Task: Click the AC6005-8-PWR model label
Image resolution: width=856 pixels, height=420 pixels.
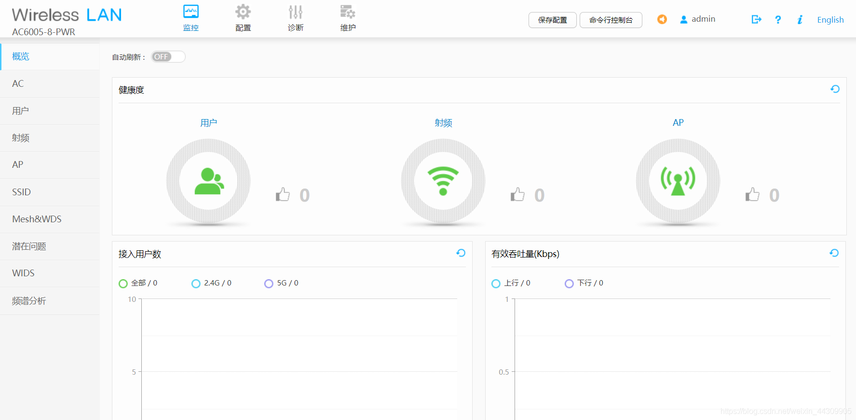Action: click(43, 32)
